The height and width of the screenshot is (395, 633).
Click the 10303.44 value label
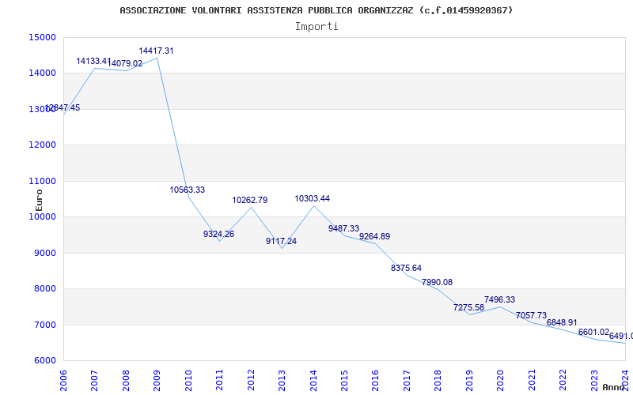click(313, 199)
